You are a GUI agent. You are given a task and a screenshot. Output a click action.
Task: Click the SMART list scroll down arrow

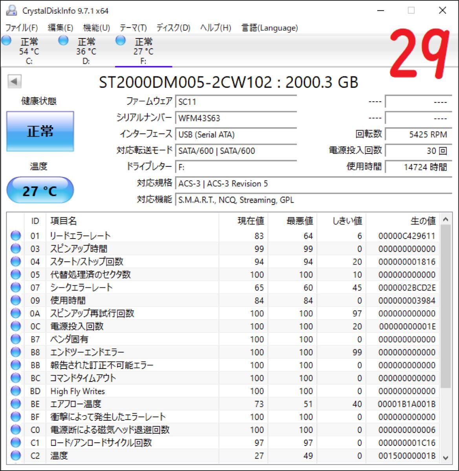tap(446, 457)
